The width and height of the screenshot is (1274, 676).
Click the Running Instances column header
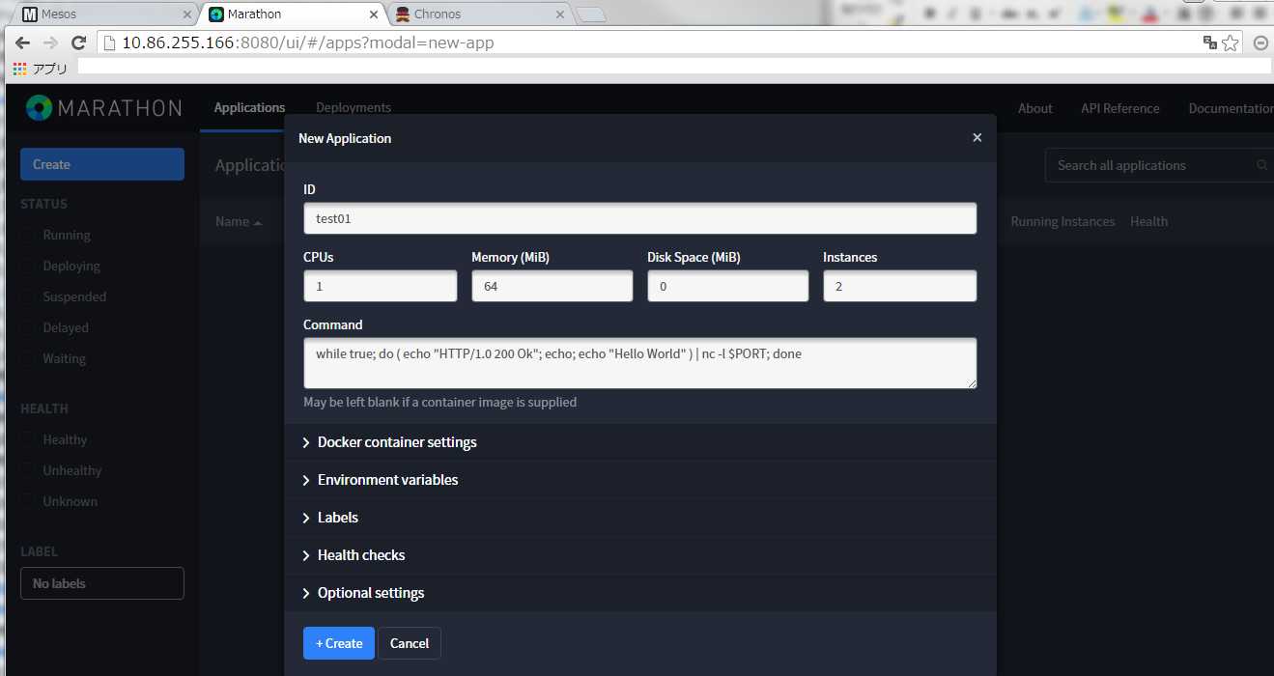click(1062, 221)
